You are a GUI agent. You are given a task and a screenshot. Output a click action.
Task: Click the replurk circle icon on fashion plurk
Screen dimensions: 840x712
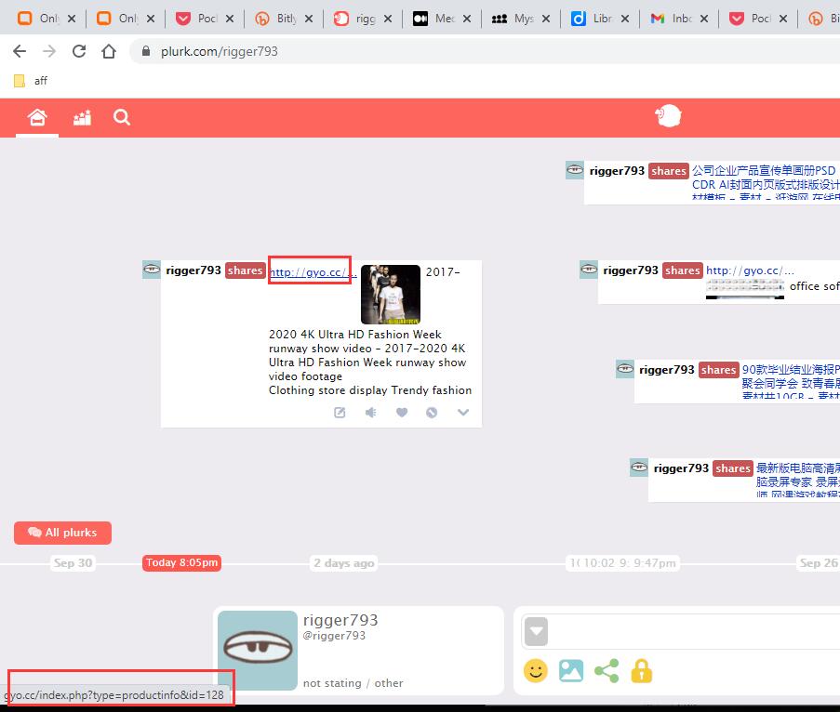pos(432,413)
